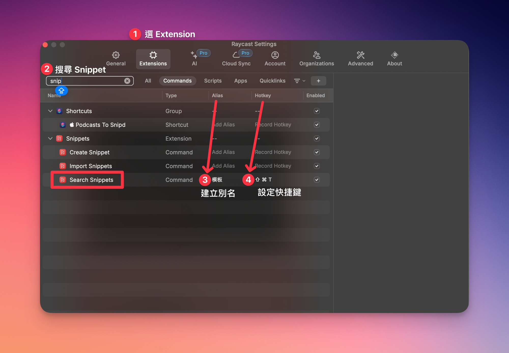Open the filter options dropdown
Viewport: 509px width, 353px height.
300,81
